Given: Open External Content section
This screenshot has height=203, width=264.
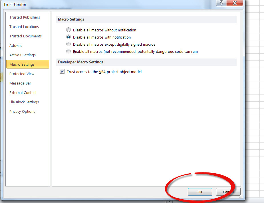Looking at the screenshot, I should [23, 93].
